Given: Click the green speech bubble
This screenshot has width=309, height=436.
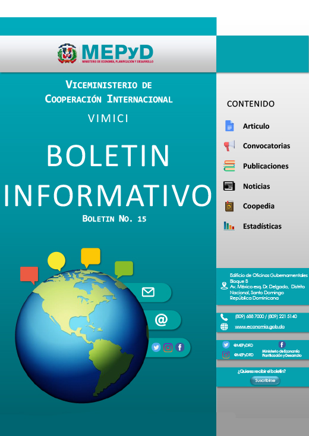Looking at the screenshot, I should (x=124, y=269).
